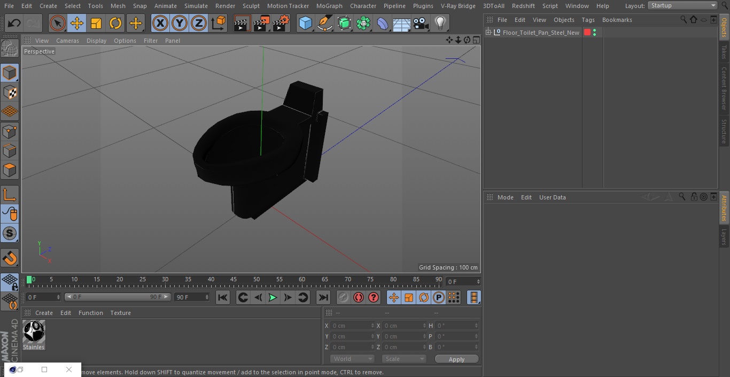Activate the Scale tool
The image size is (730, 377).
tap(96, 23)
